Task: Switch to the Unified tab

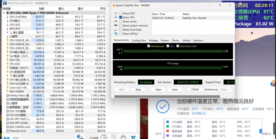Action: click(x=187, y=40)
